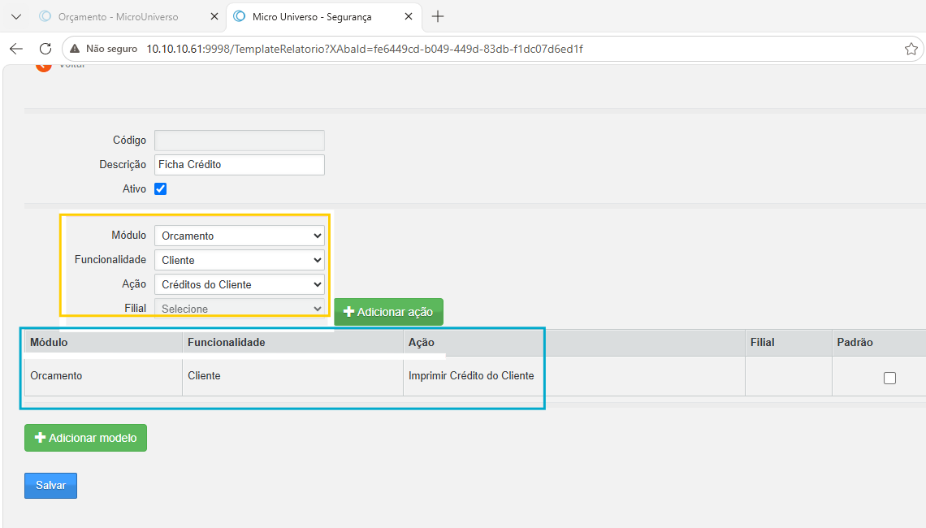Click the browser back arrow
Image resolution: width=926 pixels, height=528 pixels.
16,49
